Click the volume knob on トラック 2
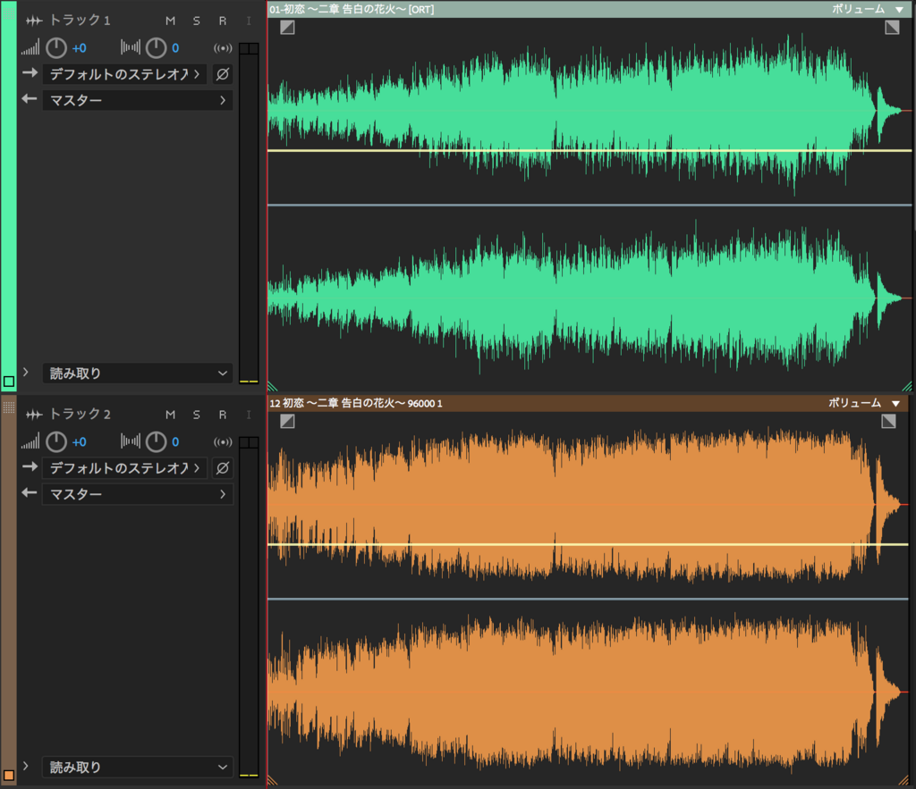This screenshot has width=916, height=789. (x=56, y=441)
